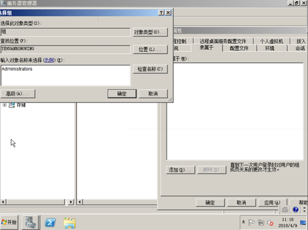The height and width of the screenshot is (230, 308).
Task: Click resize grip of 选择组 dialog
Action: point(170,99)
